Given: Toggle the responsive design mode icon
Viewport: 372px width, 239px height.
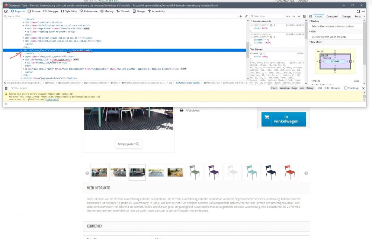Looking at the screenshot, I should (358, 11).
